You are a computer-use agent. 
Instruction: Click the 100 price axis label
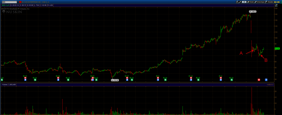click(x=276, y=38)
